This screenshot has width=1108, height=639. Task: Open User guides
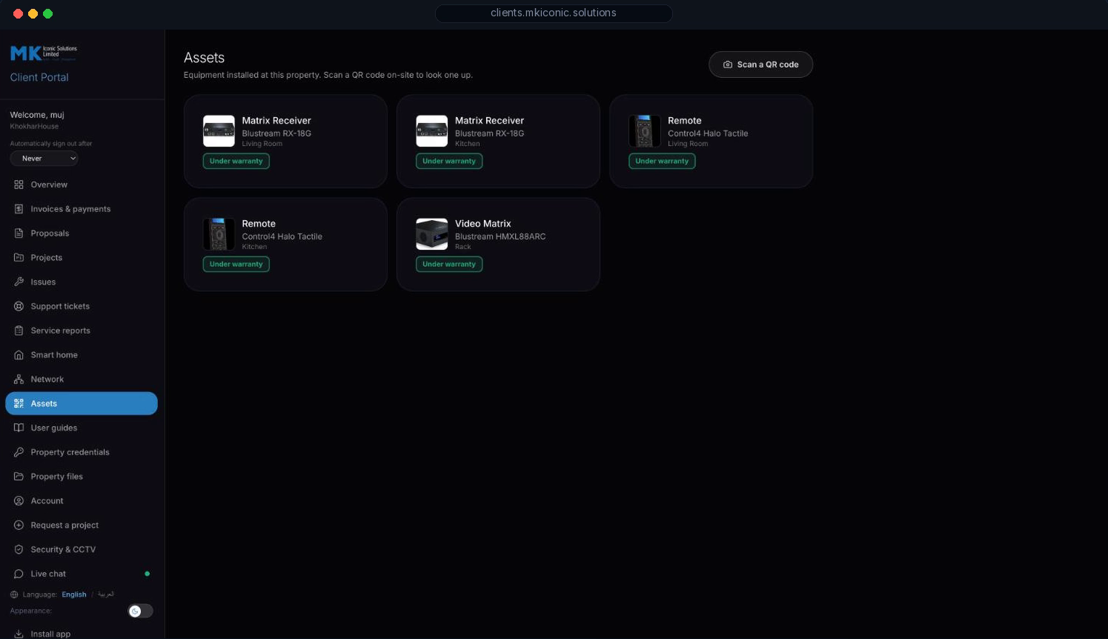tap(82, 428)
